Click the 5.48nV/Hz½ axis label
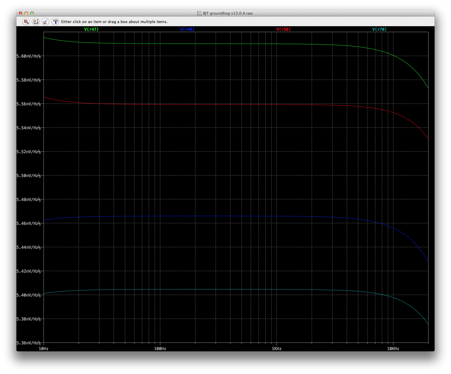The width and height of the screenshot is (451, 374). click(29, 200)
